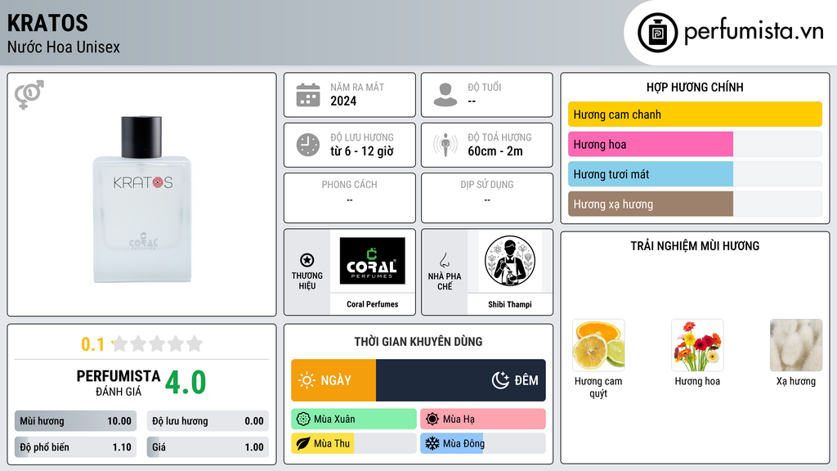
Task: Click the moon icon in the Đêm bar
Action: (500, 380)
